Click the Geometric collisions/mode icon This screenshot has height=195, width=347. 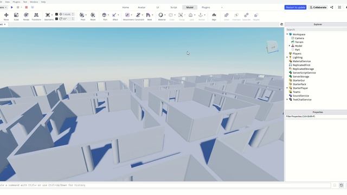click(48, 15)
